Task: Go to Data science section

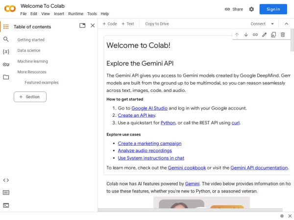Action: click(x=29, y=50)
